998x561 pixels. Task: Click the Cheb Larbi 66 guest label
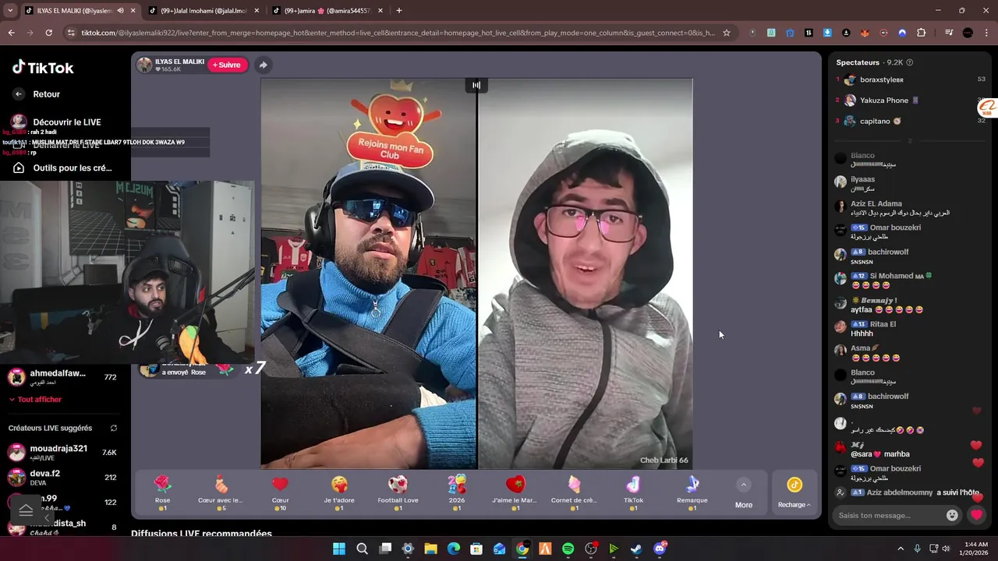tap(664, 460)
